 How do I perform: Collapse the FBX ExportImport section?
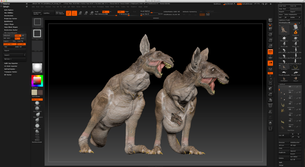pyautogui.click(x=11, y=33)
